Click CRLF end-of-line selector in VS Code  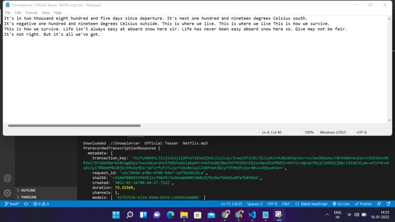(286, 204)
